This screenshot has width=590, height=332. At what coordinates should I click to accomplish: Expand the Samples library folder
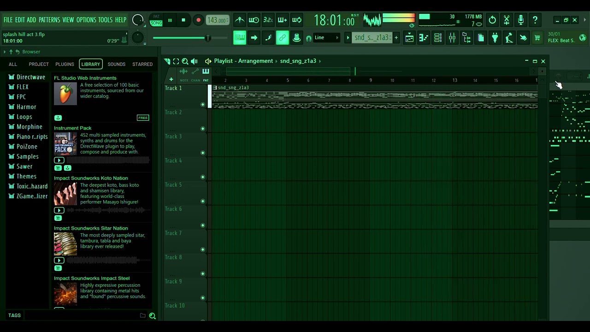tap(24, 157)
